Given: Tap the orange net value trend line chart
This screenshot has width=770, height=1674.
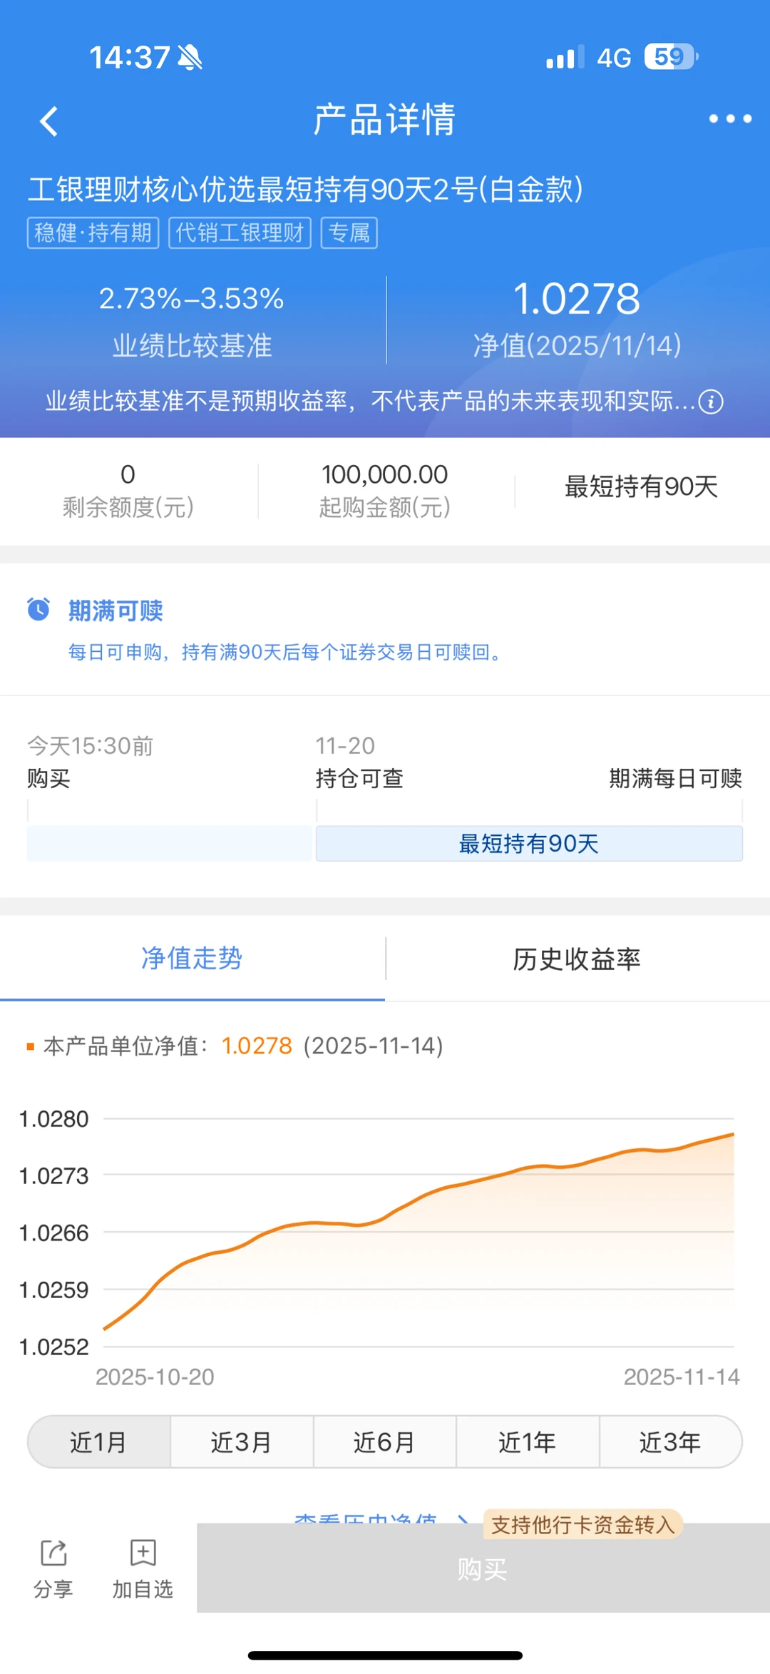Looking at the screenshot, I should 419,1230.
